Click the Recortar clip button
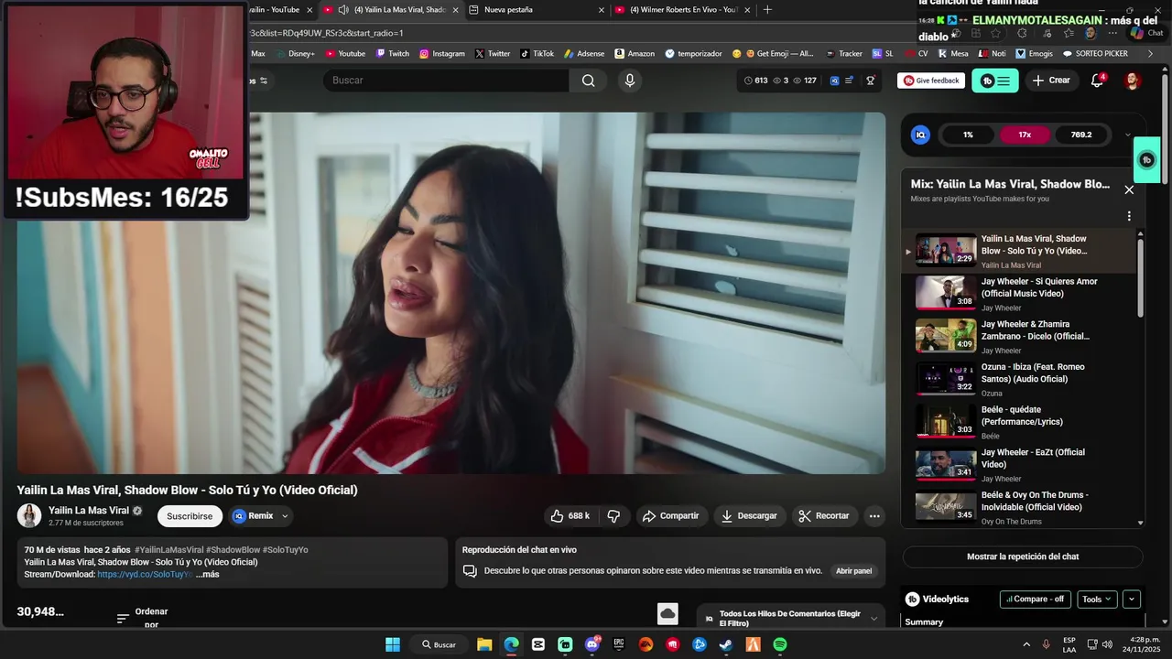 point(824,516)
